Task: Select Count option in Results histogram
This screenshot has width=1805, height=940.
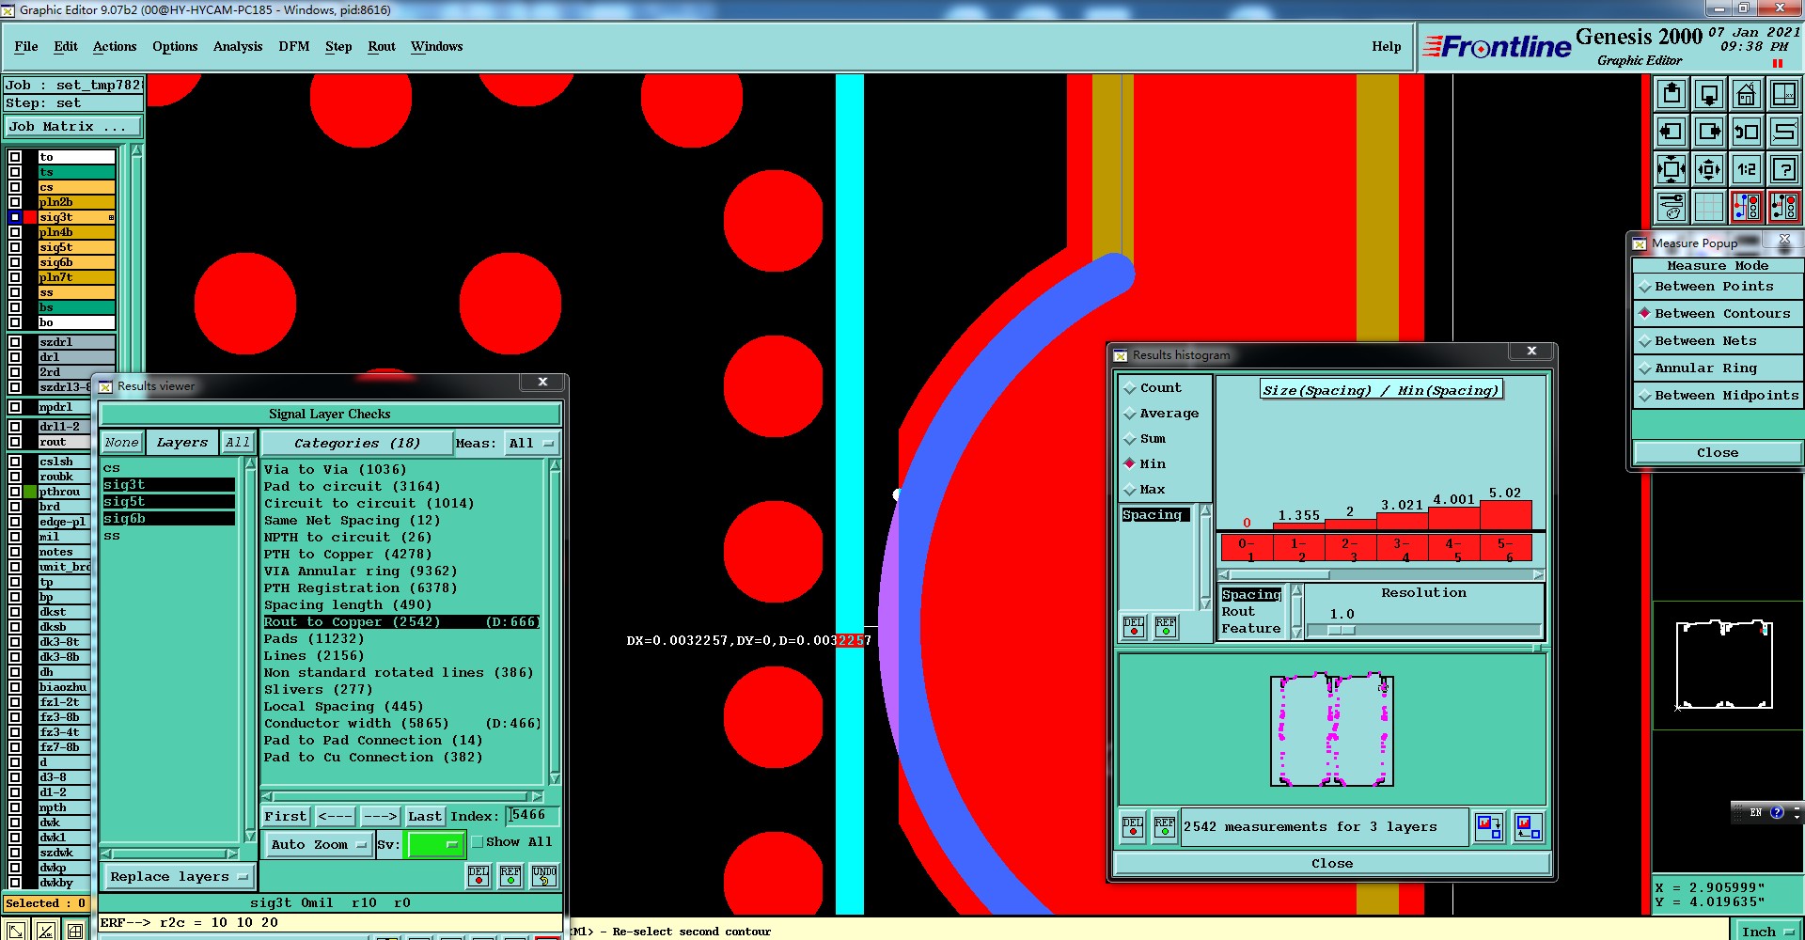Action: tap(1153, 388)
